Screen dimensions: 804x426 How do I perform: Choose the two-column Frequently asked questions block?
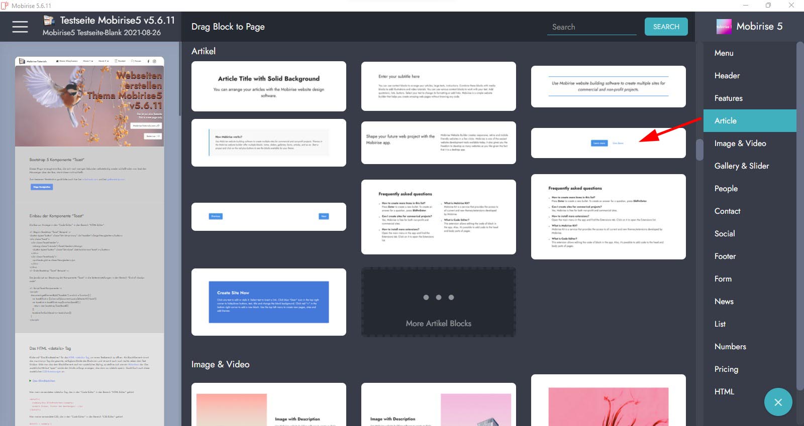tap(439, 217)
